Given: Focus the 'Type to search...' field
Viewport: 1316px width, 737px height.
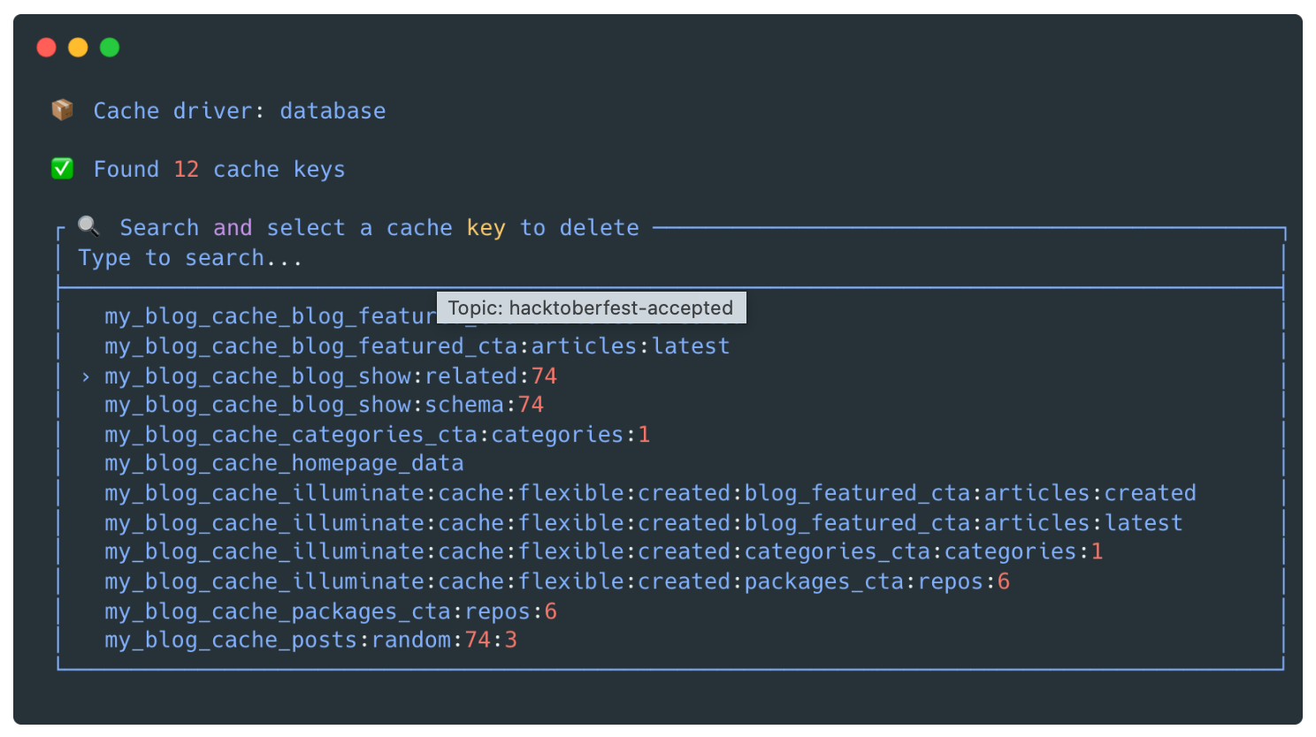Looking at the screenshot, I should tap(190, 258).
